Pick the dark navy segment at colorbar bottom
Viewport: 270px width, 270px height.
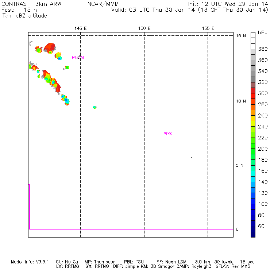pyautogui.click(x=253, y=235)
